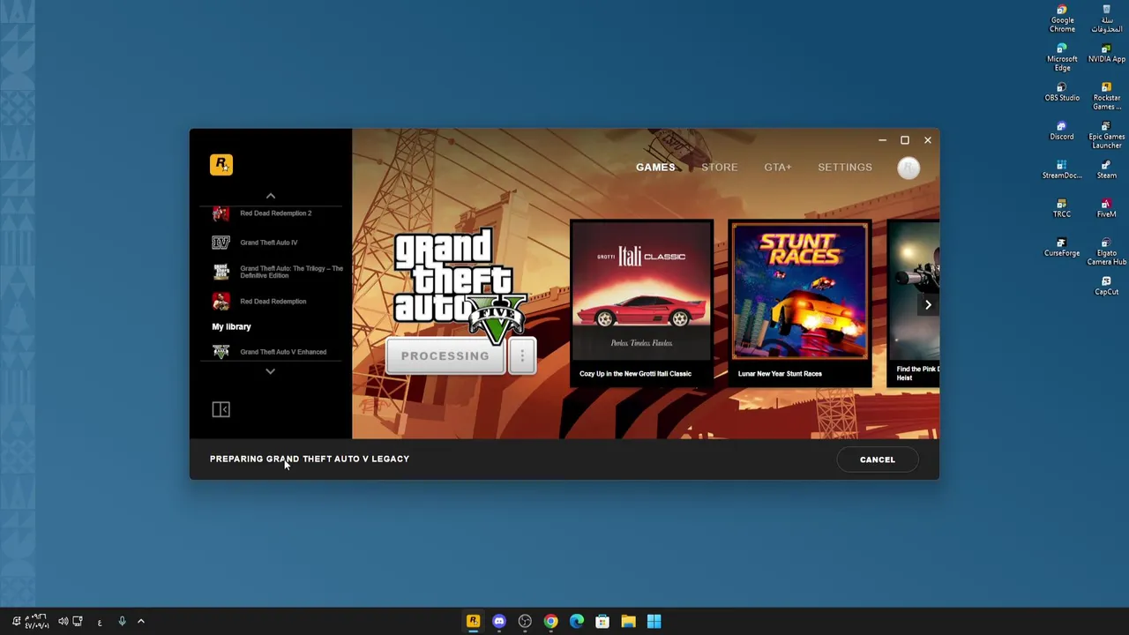Advance news carousel with right arrow

[x=928, y=305]
